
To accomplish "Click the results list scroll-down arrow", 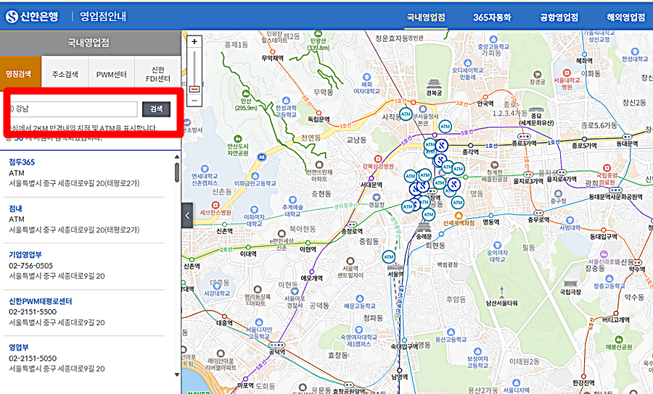I will 177,374.
